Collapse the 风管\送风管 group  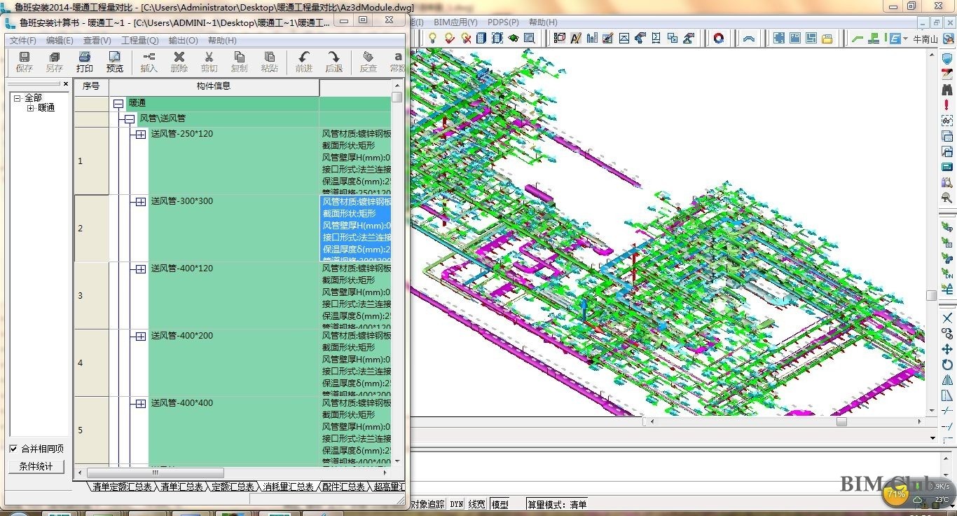(129, 119)
